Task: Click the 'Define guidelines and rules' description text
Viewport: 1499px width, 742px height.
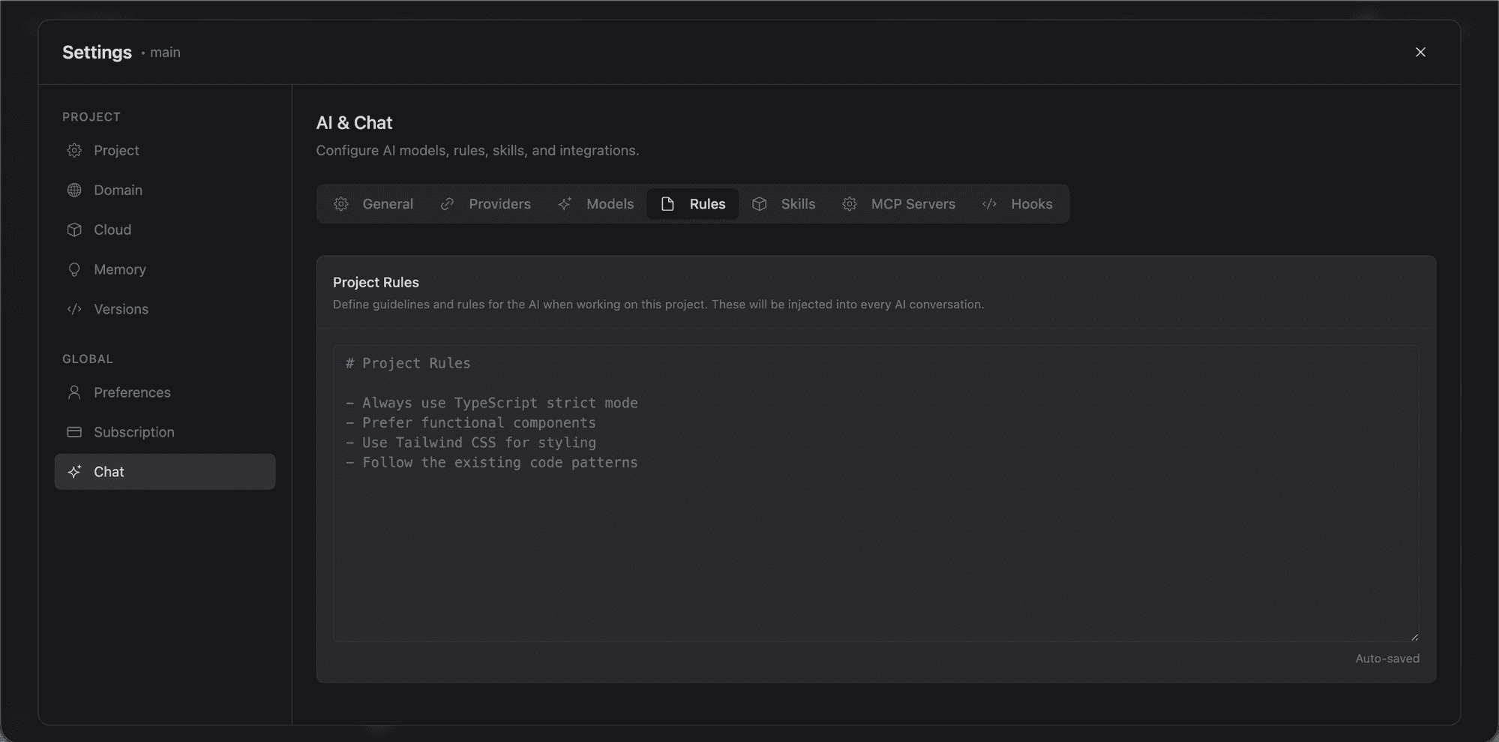Action: point(658,305)
